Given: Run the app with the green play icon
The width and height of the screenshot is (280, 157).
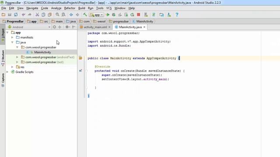Looking at the screenshot, I should click(108, 15).
